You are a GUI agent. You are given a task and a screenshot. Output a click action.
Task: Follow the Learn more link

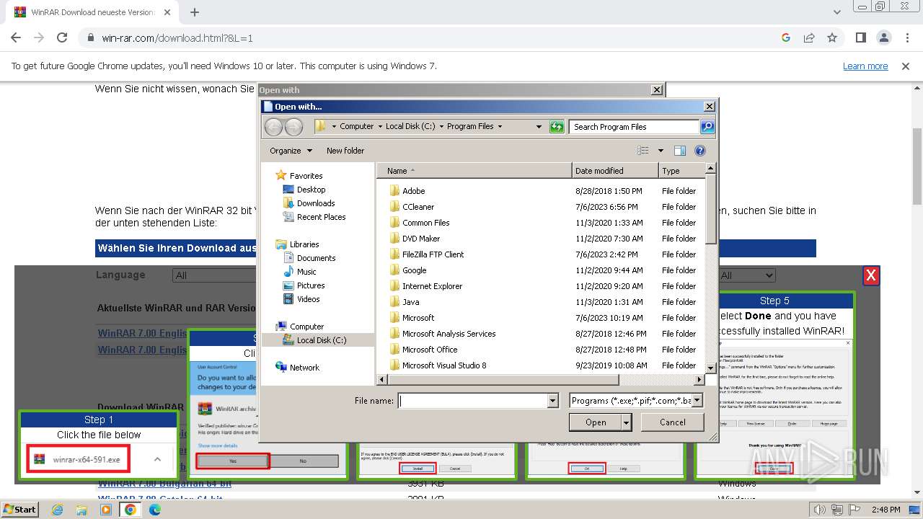coord(865,66)
